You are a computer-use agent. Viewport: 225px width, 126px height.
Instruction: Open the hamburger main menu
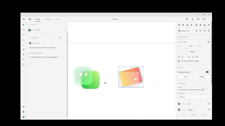coord(24,19)
